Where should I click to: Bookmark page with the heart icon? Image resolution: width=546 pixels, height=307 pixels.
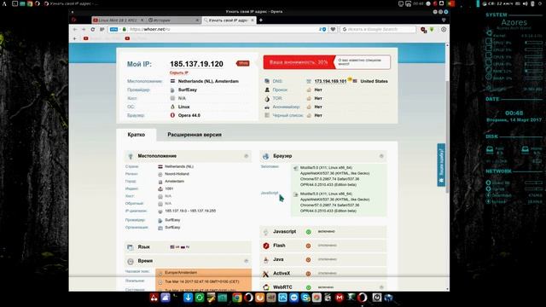(333, 30)
